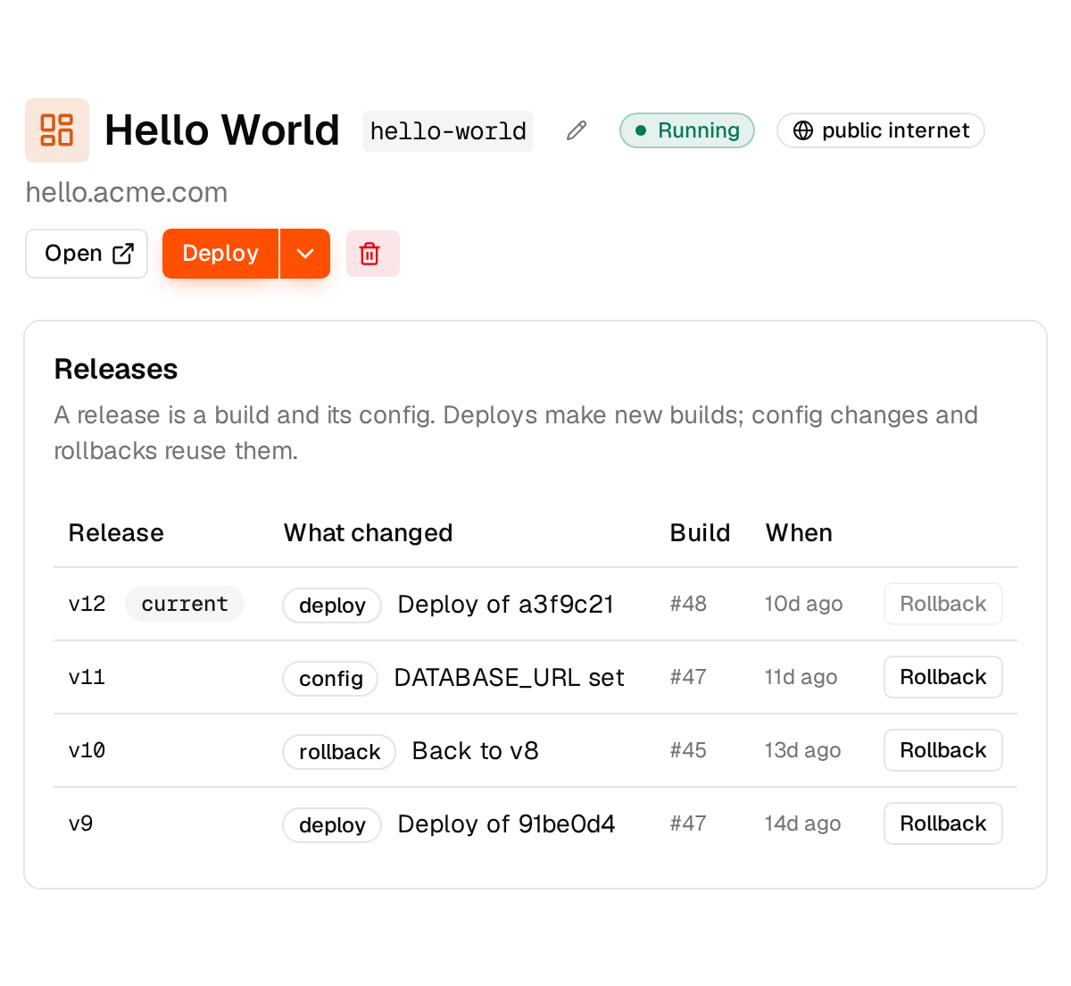Click the hello-world slug label

(448, 131)
